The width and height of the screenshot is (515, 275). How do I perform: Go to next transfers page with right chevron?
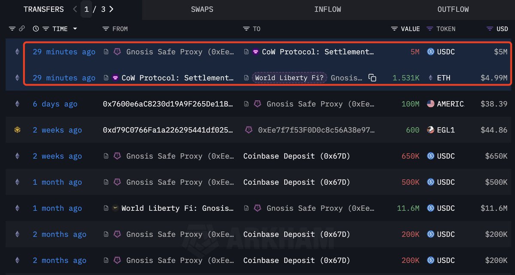(x=112, y=9)
